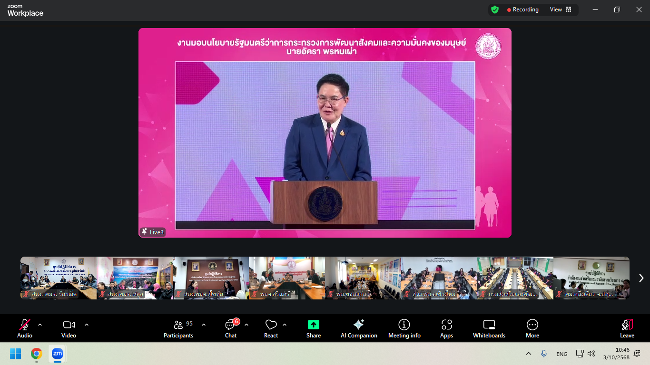
Task: Select the พม.ขอนแก่น participant thumbnail
Action: click(x=363, y=278)
